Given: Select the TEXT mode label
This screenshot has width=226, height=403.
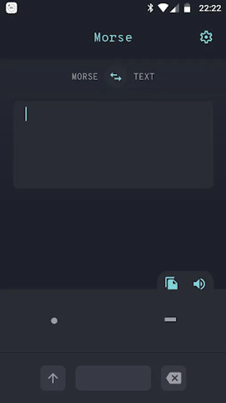Looking at the screenshot, I should [x=144, y=77].
